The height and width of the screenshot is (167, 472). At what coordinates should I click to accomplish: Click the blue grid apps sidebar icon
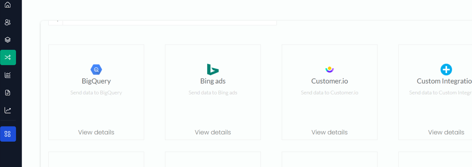click(x=8, y=134)
